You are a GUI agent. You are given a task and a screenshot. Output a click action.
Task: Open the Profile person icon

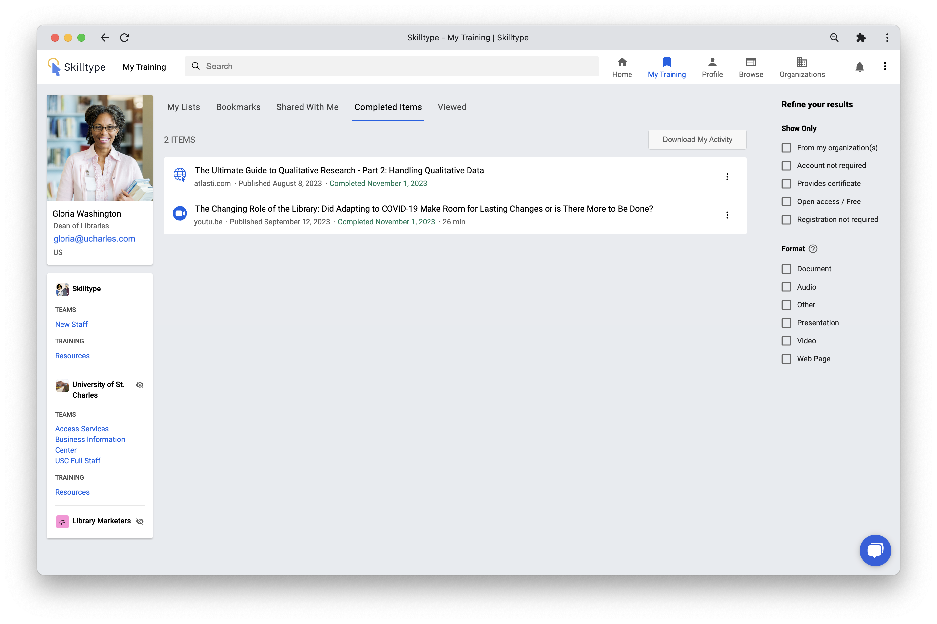[712, 62]
